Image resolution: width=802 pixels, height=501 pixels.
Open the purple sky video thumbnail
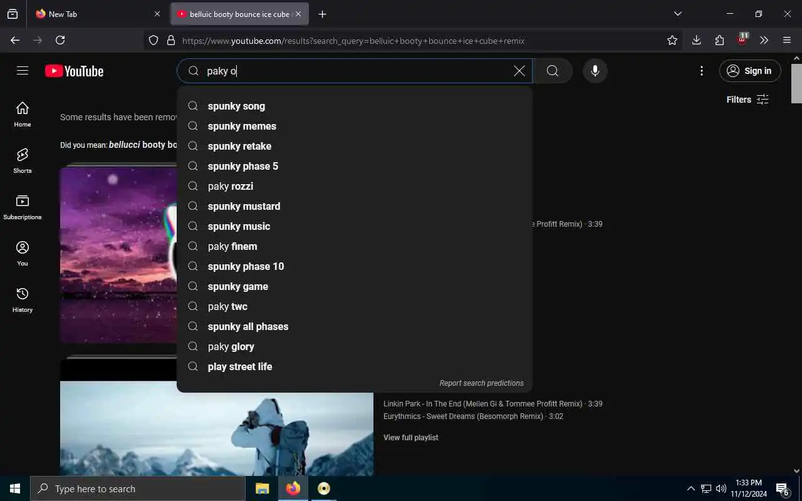(x=118, y=254)
